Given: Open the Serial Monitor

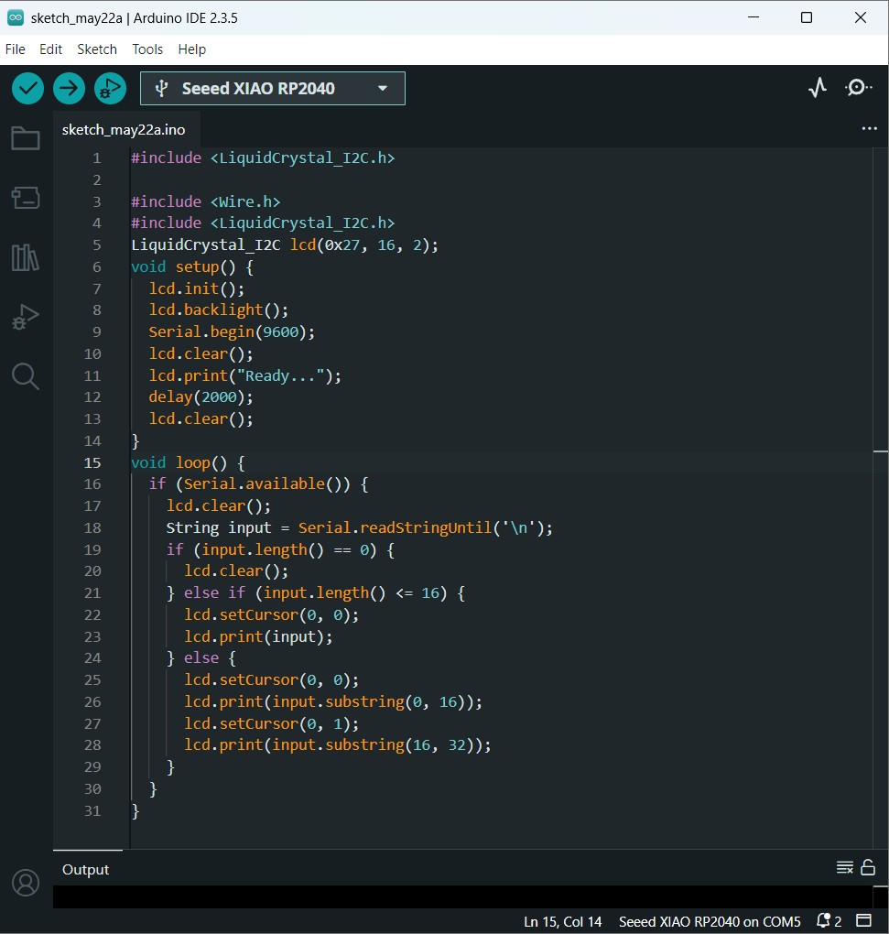Looking at the screenshot, I should 858,88.
